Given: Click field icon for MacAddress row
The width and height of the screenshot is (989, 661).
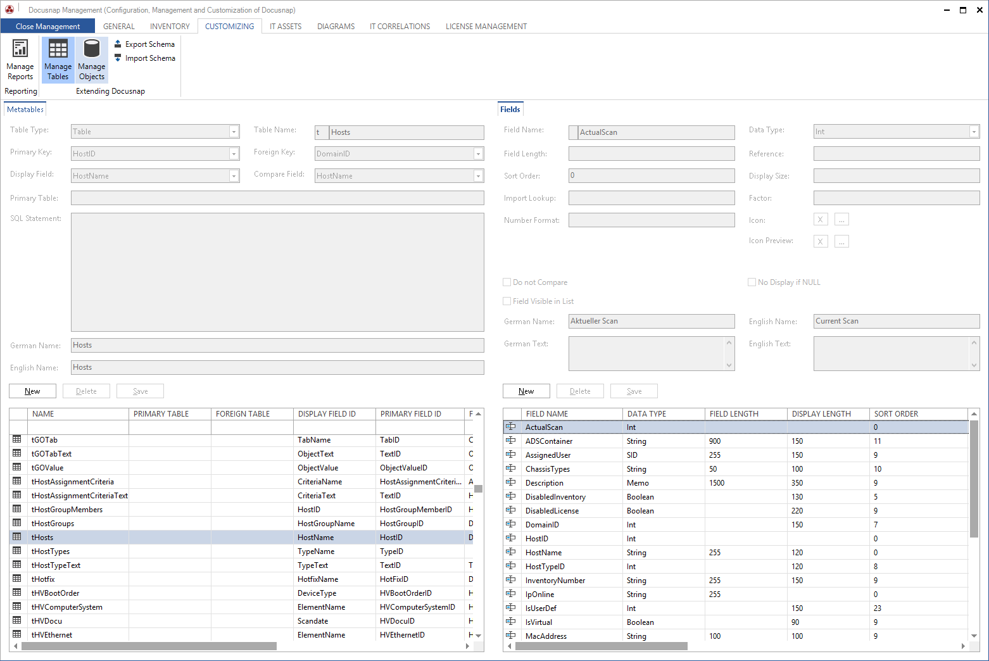Looking at the screenshot, I should pyautogui.click(x=511, y=636).
